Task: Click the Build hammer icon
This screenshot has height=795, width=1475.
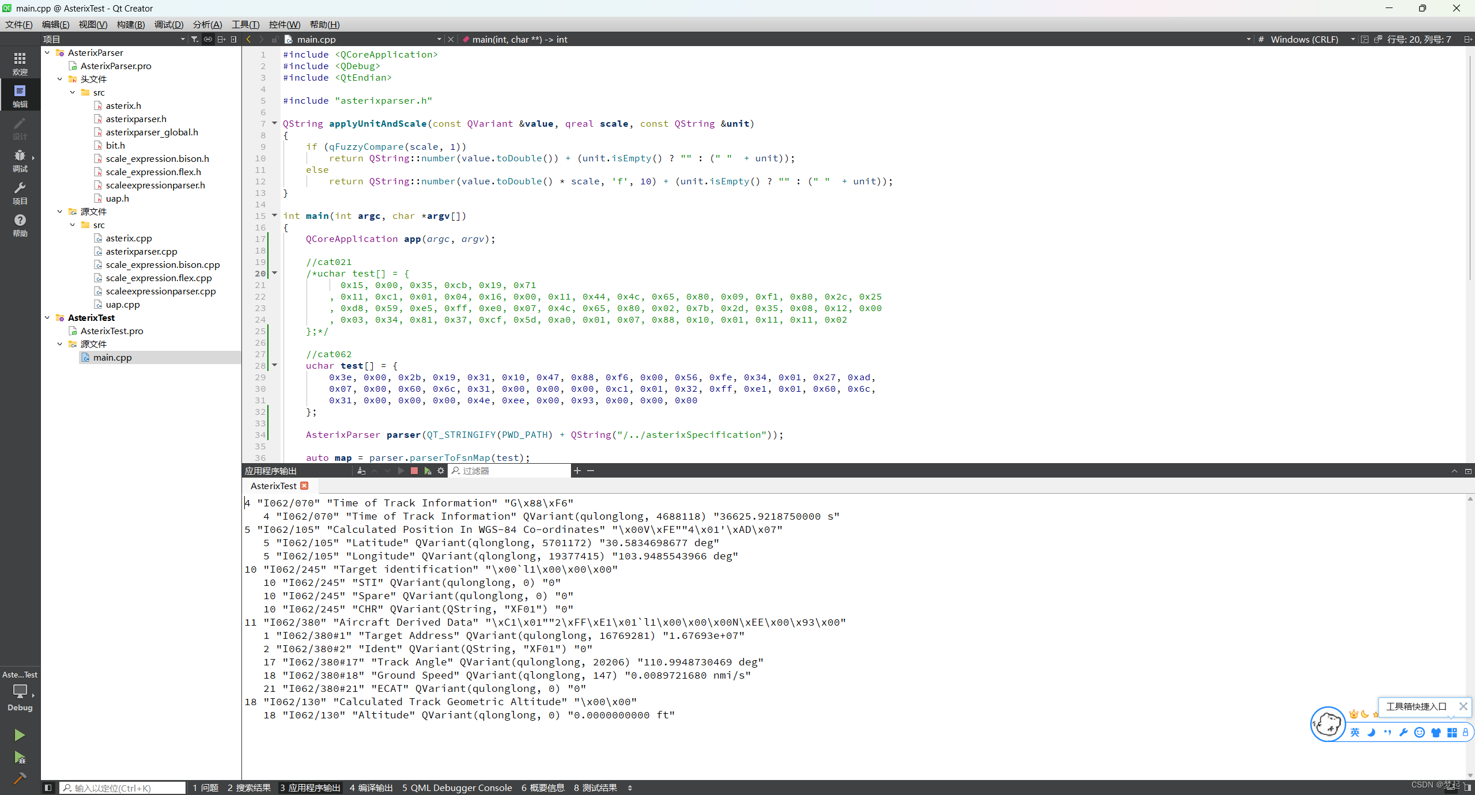Action: pos(19,779)
